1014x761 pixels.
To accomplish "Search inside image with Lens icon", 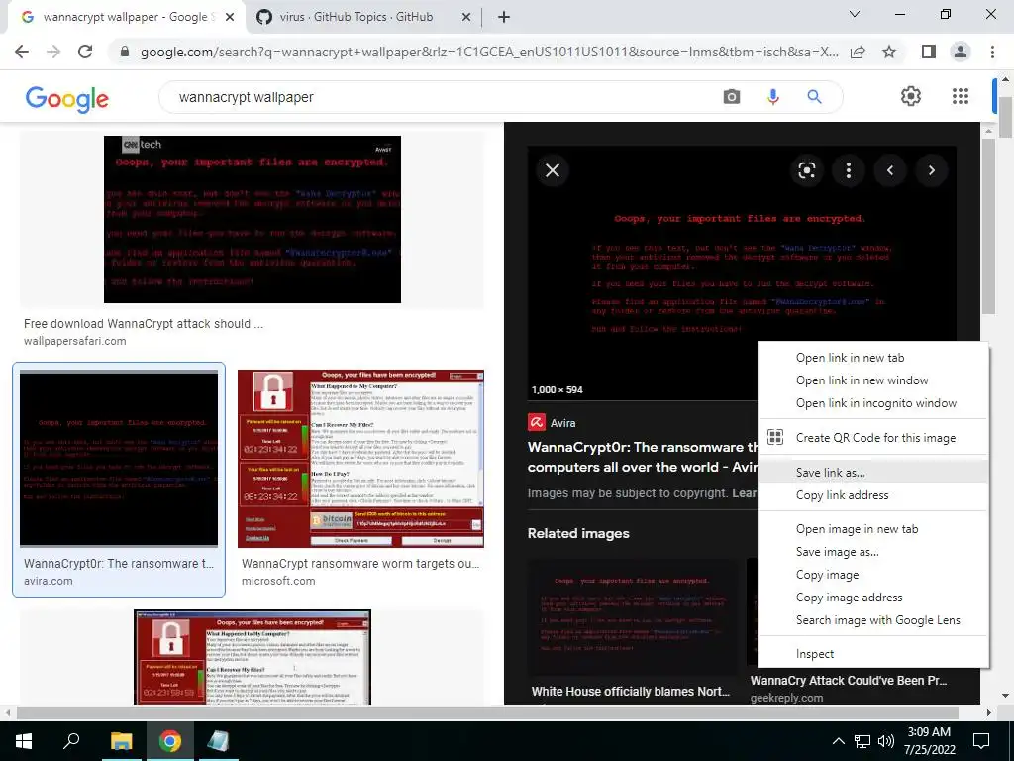I will coord(806,170).
